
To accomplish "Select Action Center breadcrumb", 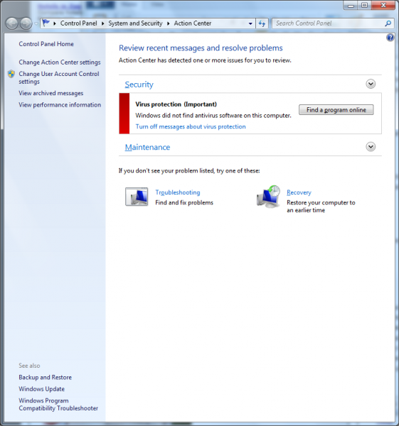I will 193,23.
